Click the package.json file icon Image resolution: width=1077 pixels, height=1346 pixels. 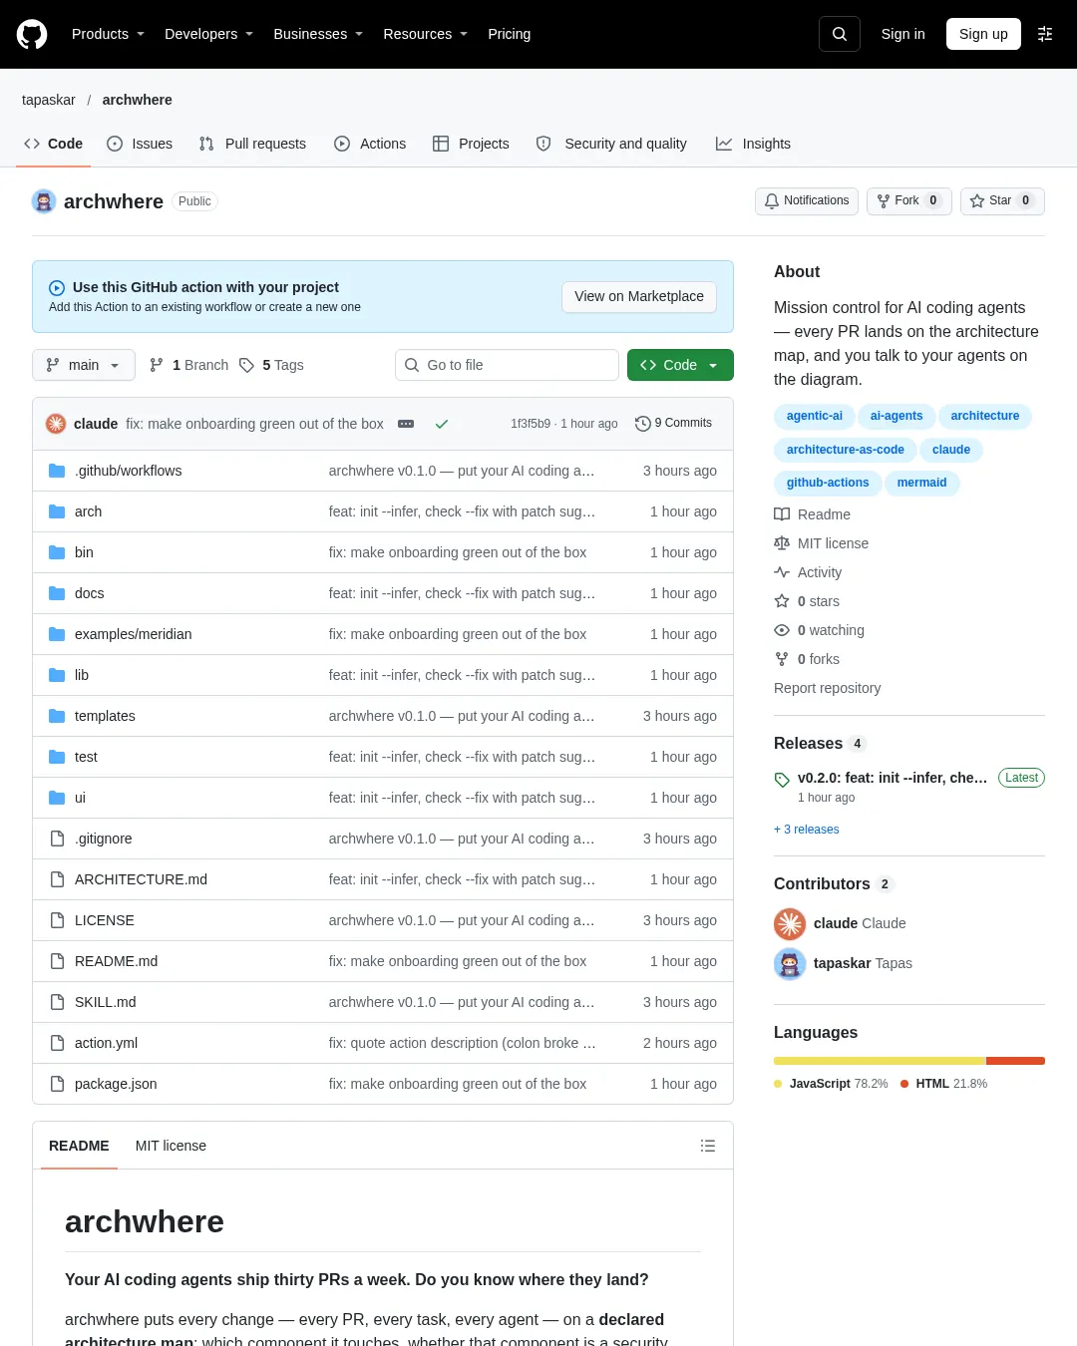57,1084
